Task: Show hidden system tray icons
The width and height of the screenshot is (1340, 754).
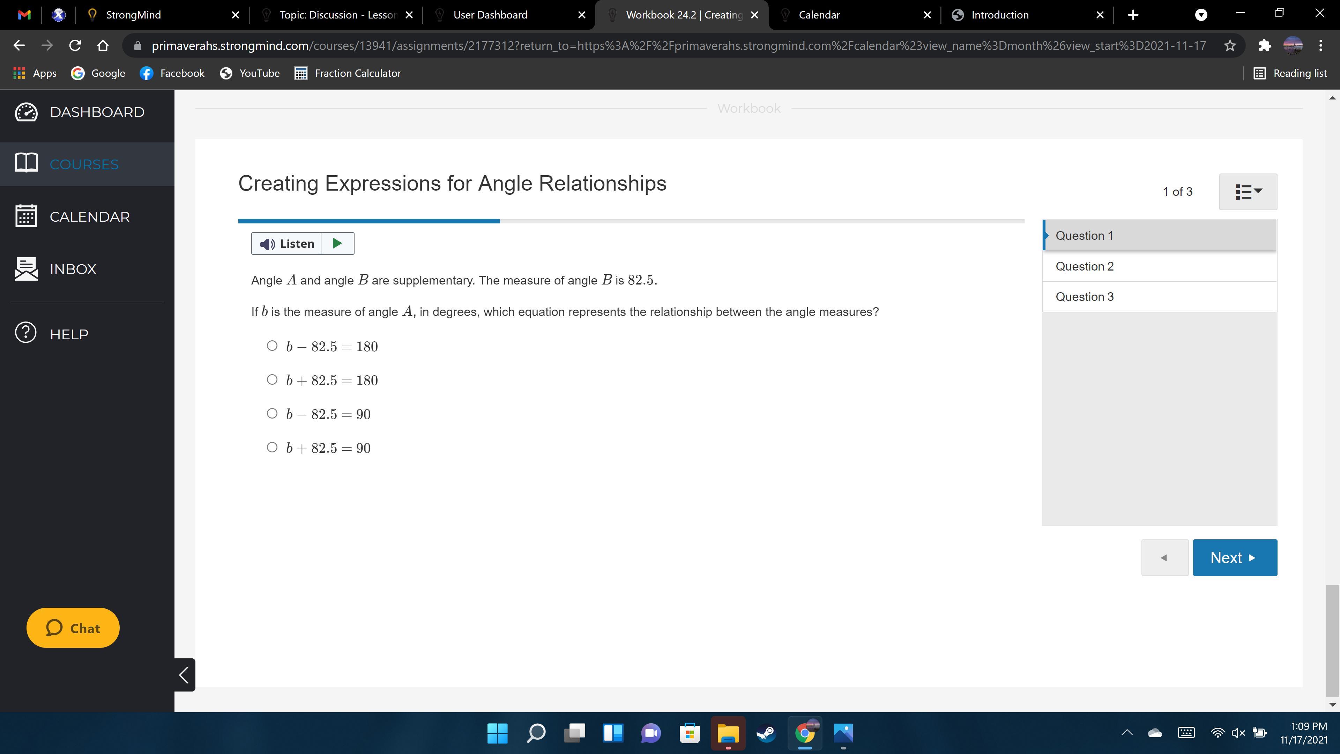Action: (x=1127, y=733)
